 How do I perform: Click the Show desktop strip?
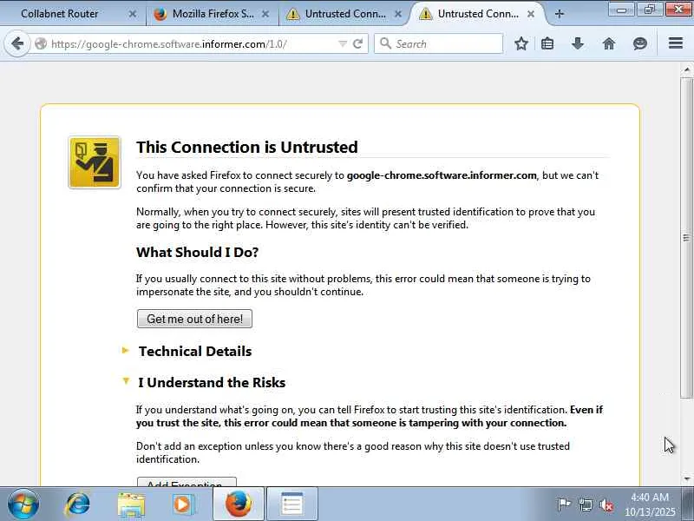click(x=689, y=505)
